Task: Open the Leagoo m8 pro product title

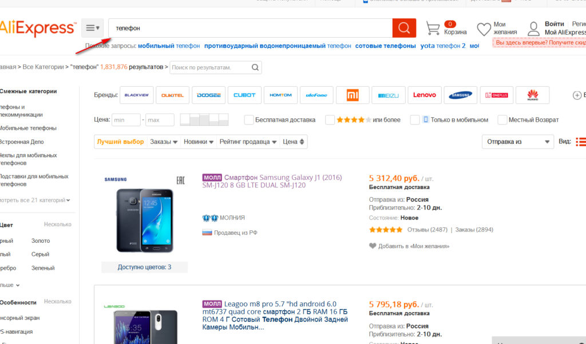Action: (275, 315)
